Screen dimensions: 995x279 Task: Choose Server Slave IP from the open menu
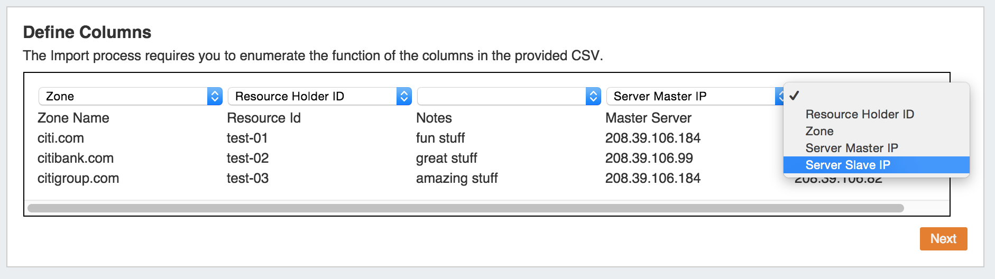tap(847, 165)
